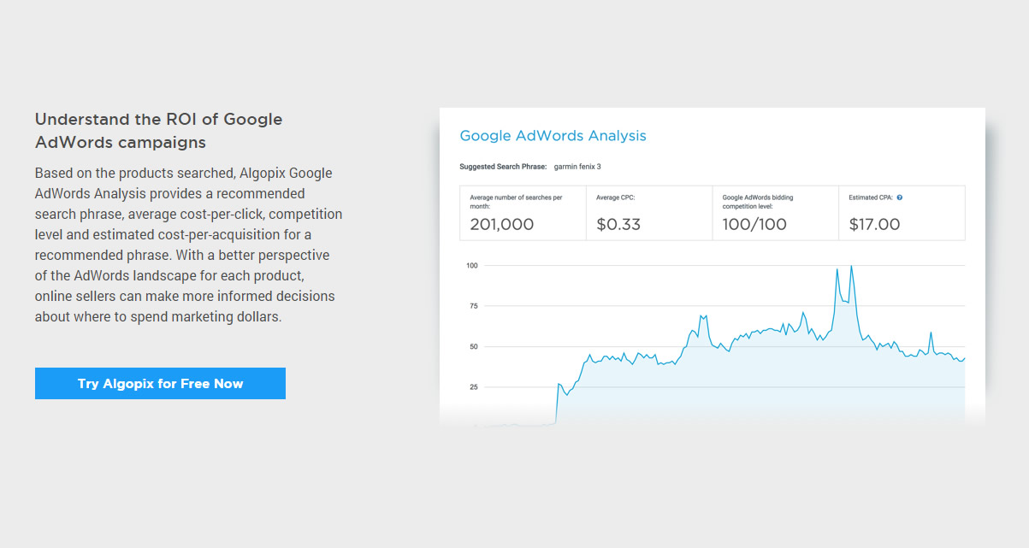Click the Google AdWords bidding competition level label
This screenshot has width=1029, height=548.
(758, 202)
